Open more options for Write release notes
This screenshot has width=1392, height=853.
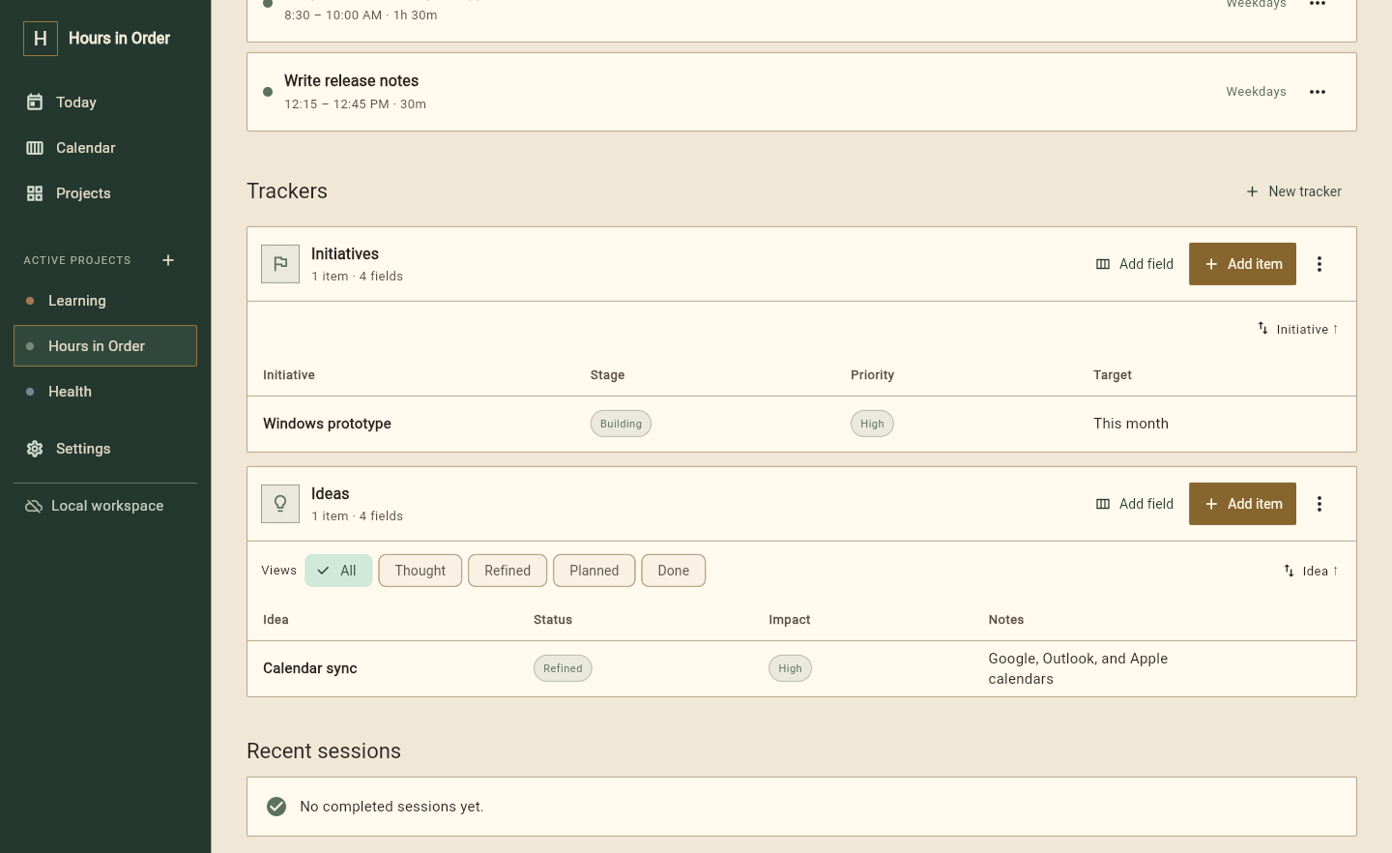click(1318, 92)
